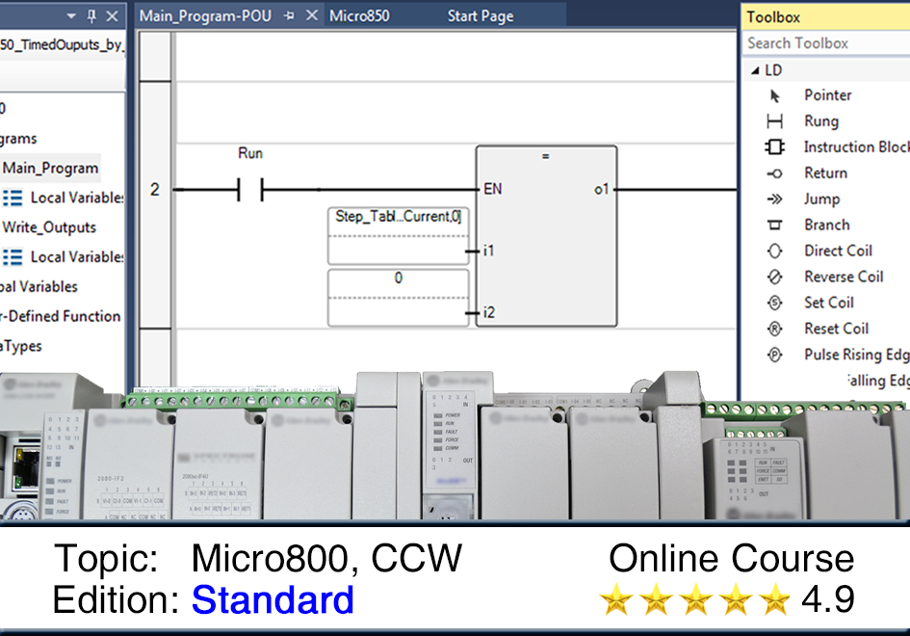This screenshot has height=636, width=910.
Task: Click the Rung icon in Toolbox
Action: (774, 121)
